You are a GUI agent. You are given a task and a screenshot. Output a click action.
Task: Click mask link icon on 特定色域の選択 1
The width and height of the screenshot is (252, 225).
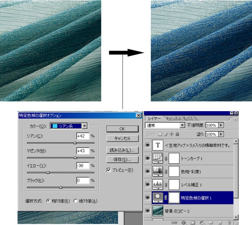click(166, 198)
